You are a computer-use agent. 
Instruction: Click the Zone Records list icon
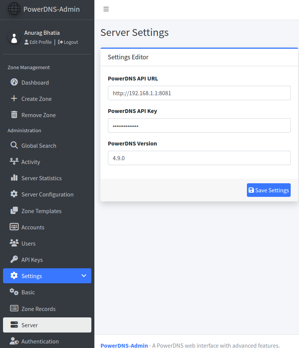click(x=14, y=308)
